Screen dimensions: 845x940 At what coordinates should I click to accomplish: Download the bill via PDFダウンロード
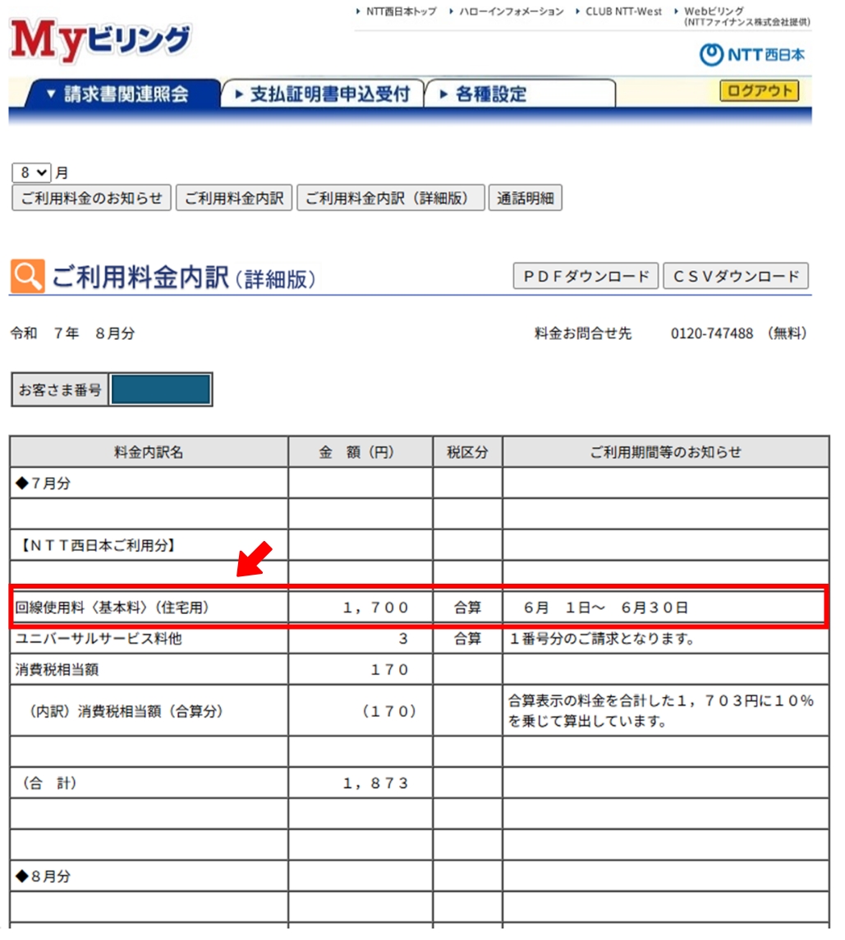pyautogui.click(x=586, y=277)
